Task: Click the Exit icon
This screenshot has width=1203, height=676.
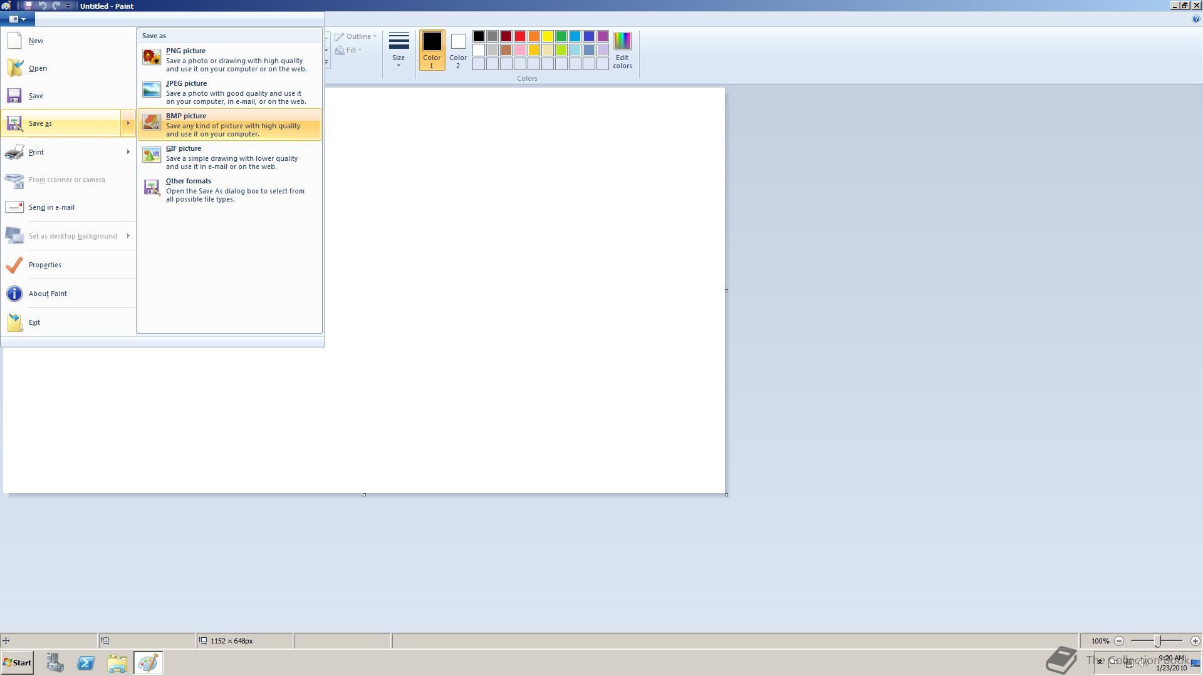Action: click(14, 322)
